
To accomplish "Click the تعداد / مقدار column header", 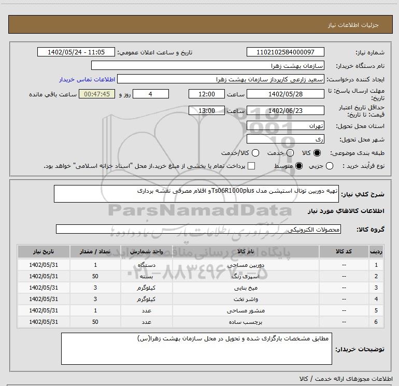I will coord(95,251).
